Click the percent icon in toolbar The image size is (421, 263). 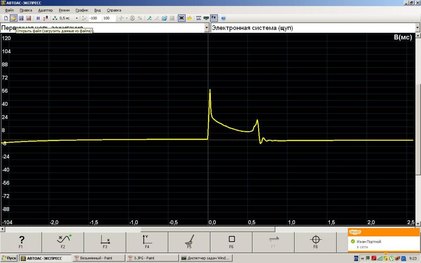tap(140, 18)
